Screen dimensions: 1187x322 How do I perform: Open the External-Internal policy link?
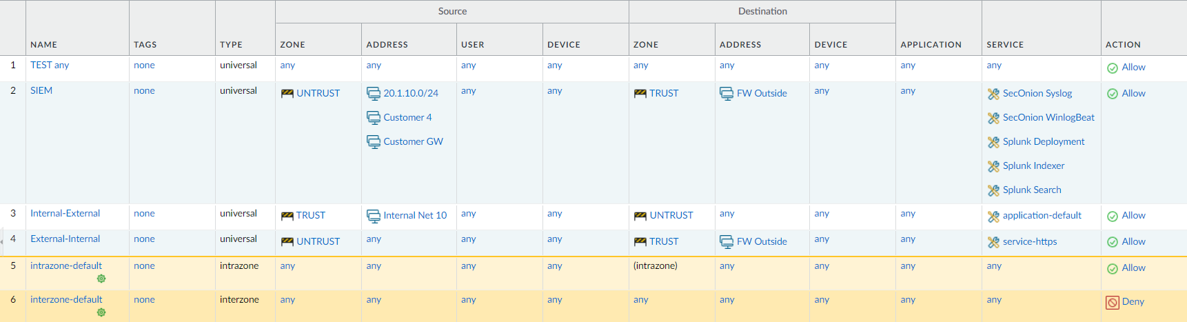(65, 239)
